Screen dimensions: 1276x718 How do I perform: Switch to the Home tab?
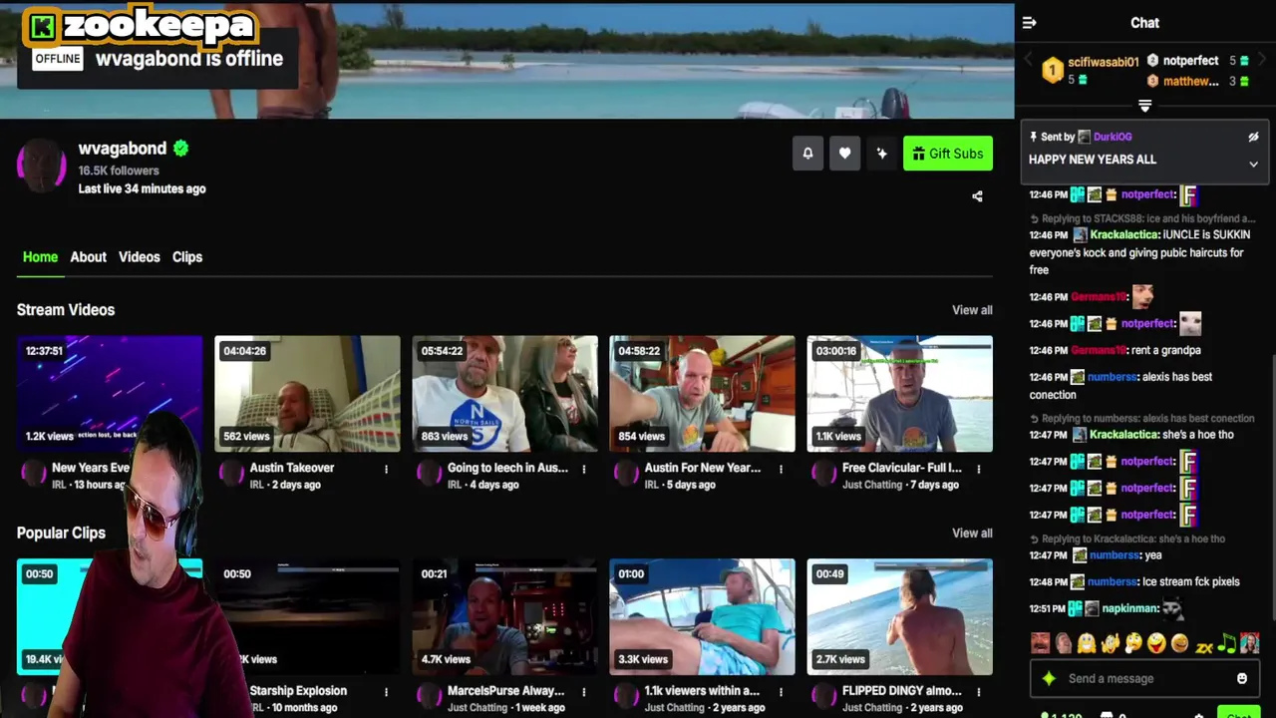coord(40,257)
